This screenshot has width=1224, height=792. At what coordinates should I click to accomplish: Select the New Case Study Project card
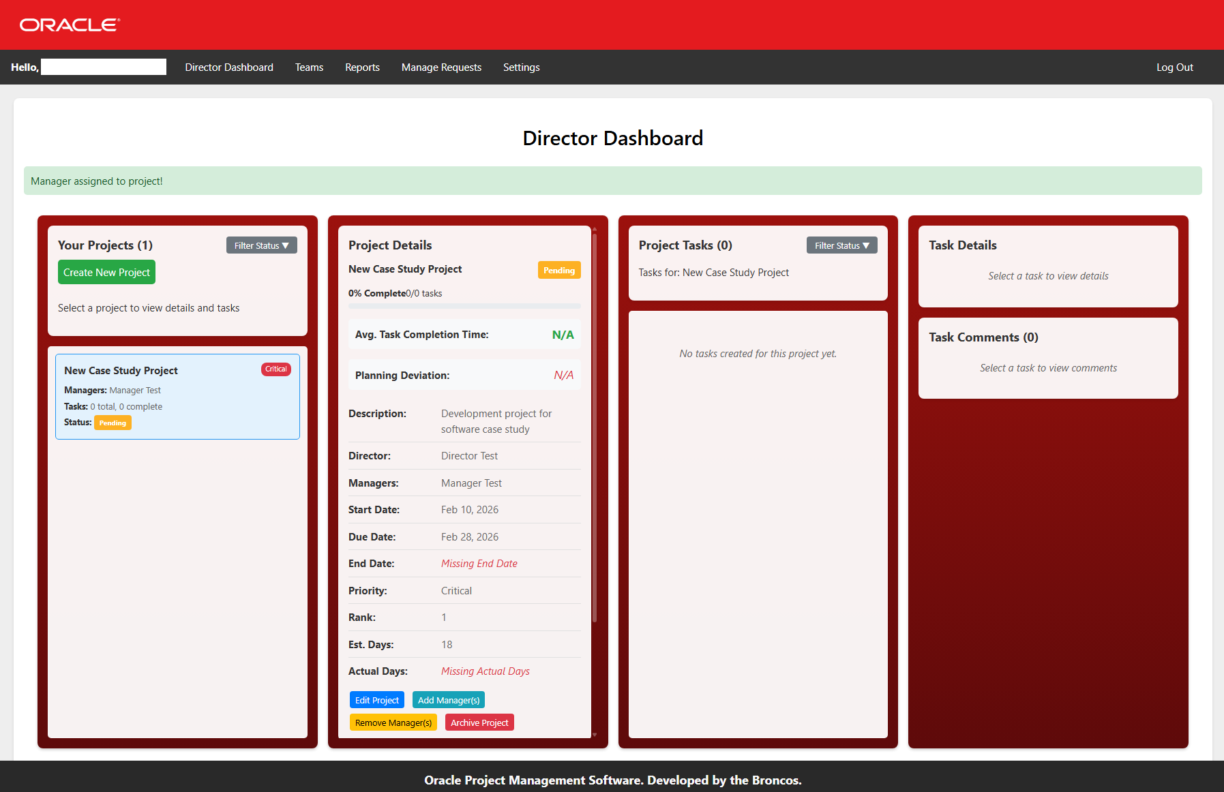tap(177, 396)
